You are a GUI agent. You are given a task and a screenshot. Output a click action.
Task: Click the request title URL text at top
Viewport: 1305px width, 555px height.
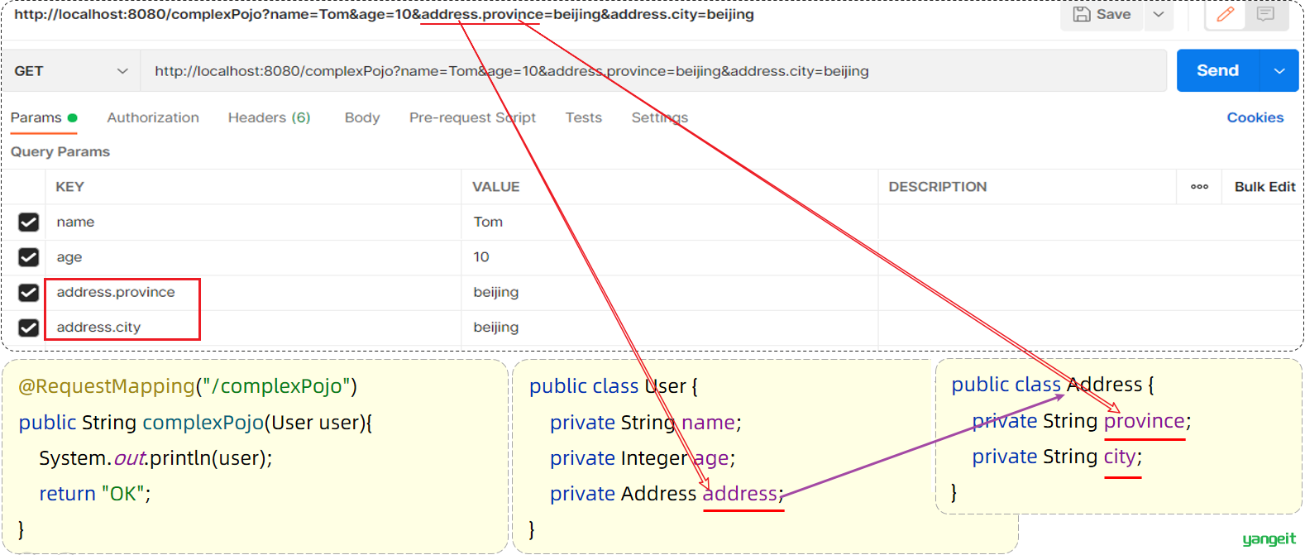(384, 14)
